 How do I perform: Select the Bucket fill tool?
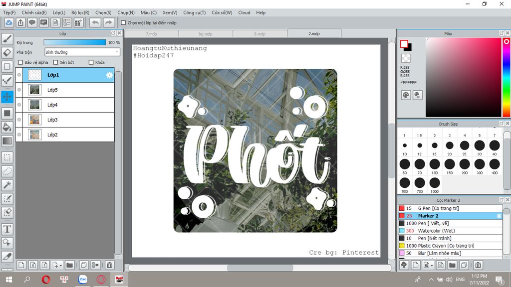(x=7, y=127)
